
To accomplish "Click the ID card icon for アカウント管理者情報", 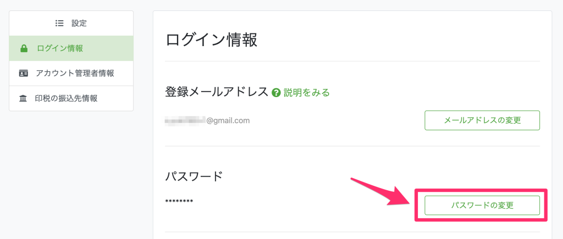I will pyautogui.click(x=24, y=73).
